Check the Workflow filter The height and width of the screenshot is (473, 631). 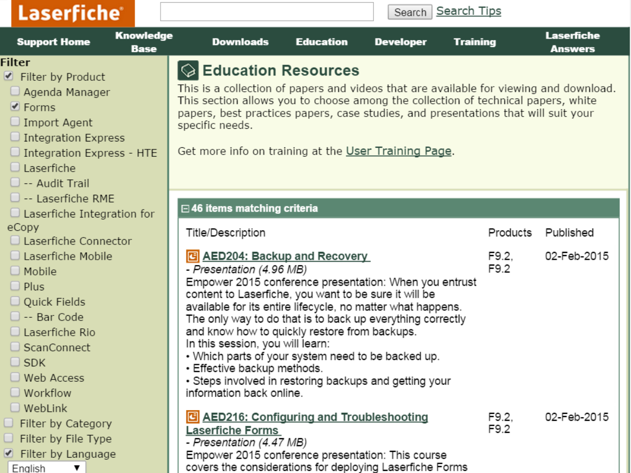pyautogui.click(x=15, y=392)
